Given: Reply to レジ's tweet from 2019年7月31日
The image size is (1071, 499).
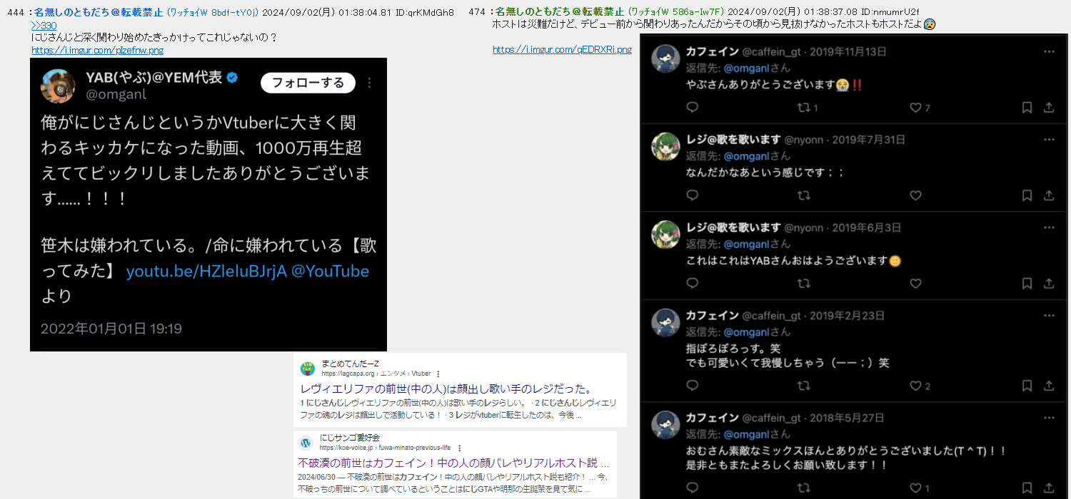Looking at the screenshot, I should [x=692, y=195].
